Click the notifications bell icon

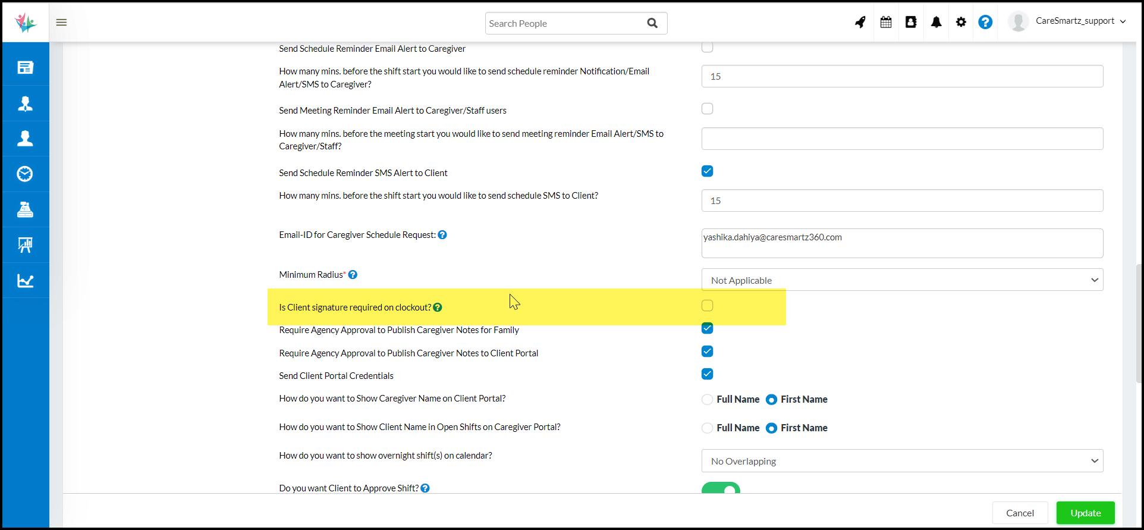click(936, 23)
